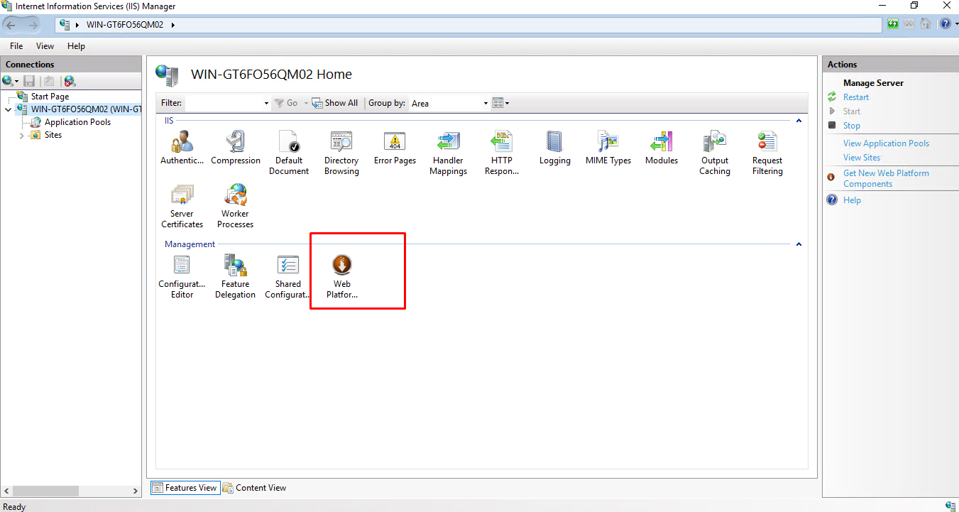Open the Default Document feature
The height and width of the screenshot is (512, 959).
[289, 152]
